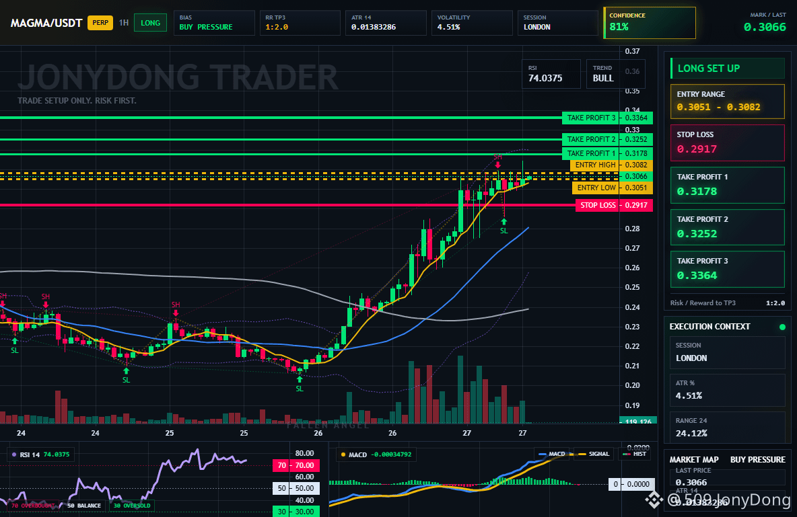The width and height of the screenshot is (797, 517).
Task: Click the Stop Loss 0.2917 panel card
Action: (728, 143)
